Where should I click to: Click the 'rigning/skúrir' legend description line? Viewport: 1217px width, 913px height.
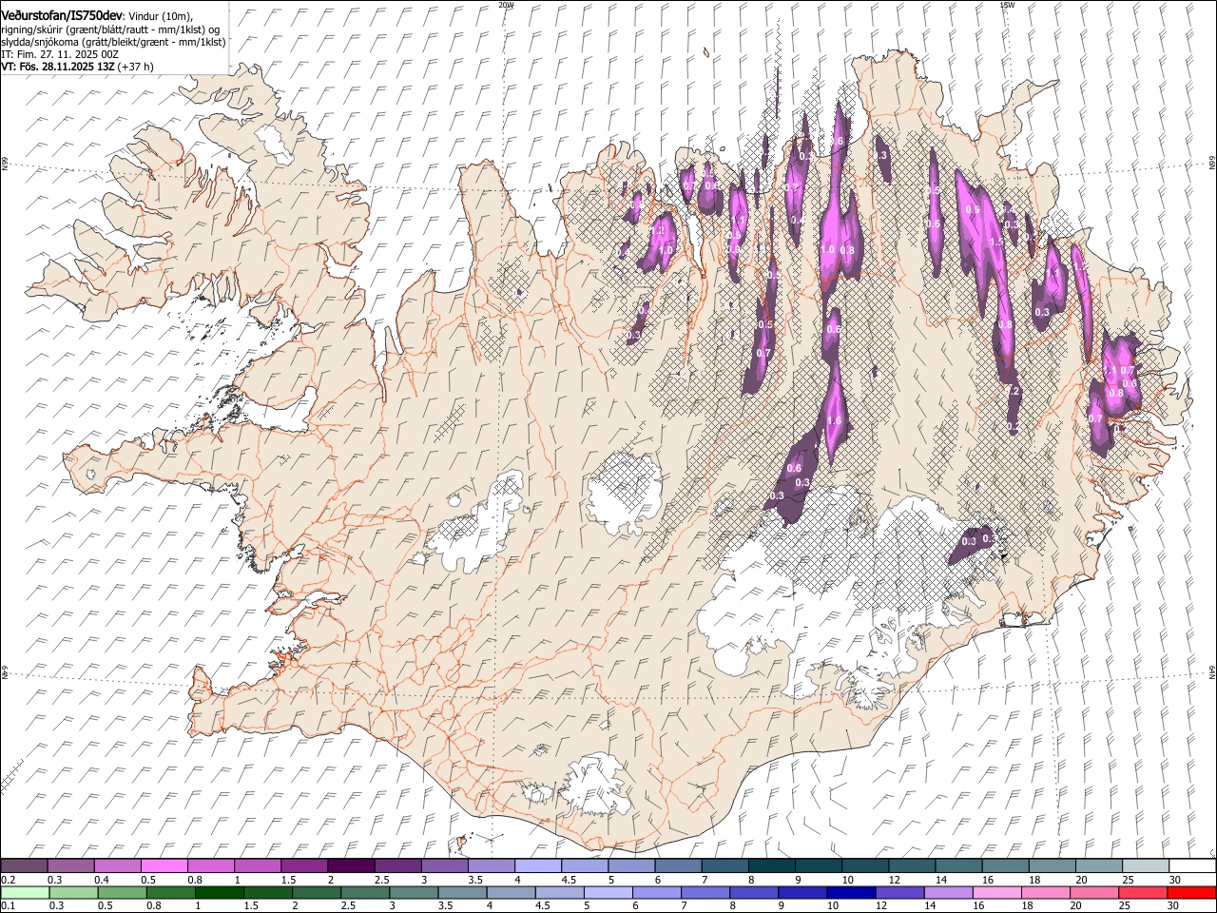(x=110, y=29)
